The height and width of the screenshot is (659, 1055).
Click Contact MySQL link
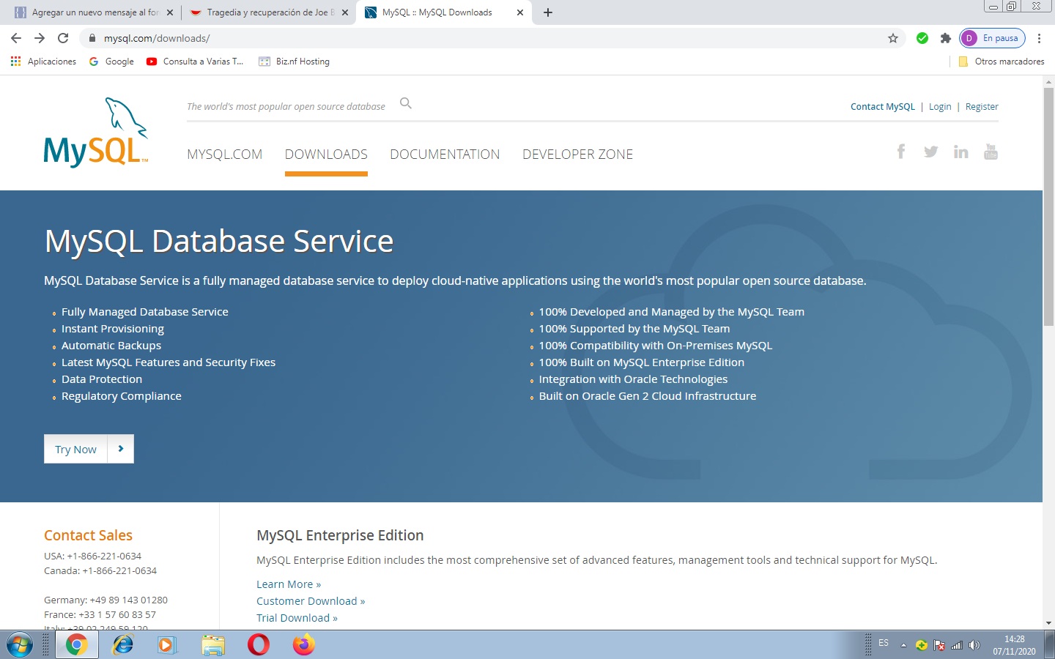882,107
